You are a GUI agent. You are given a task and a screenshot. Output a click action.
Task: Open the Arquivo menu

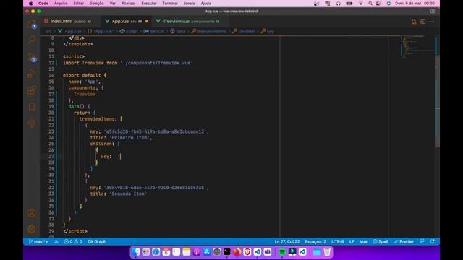click(x=61, y=4)
